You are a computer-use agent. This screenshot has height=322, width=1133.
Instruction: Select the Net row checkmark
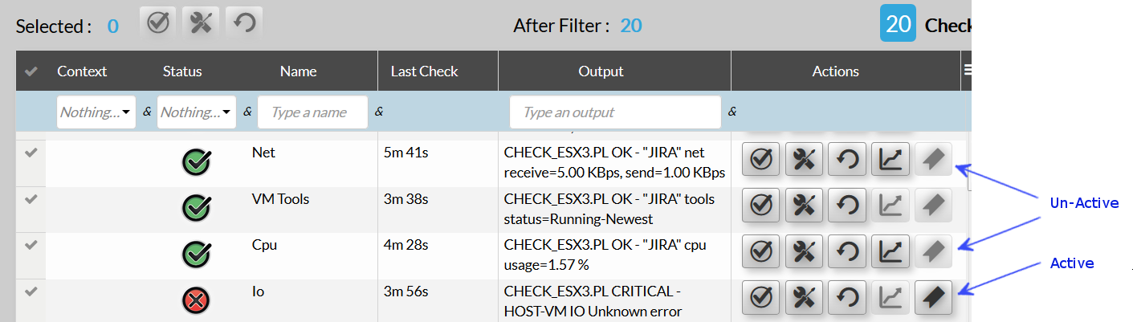point(31,153)
